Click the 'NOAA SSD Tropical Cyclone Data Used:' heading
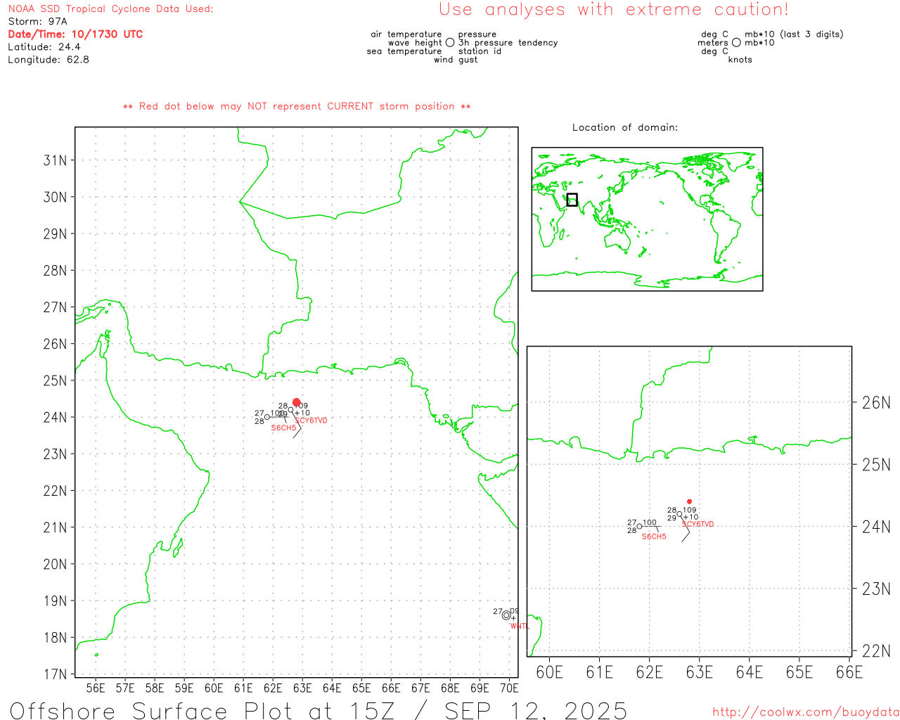This screenshot has height=720, width=900. coord(110,9)
